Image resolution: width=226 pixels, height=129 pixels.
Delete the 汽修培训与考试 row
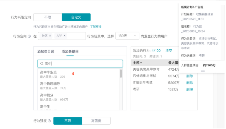coord(189,76)
